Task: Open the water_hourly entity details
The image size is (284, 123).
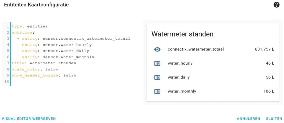Action: click(x=213, y=63)
